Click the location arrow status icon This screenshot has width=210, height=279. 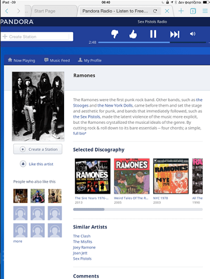pos(172,2)
